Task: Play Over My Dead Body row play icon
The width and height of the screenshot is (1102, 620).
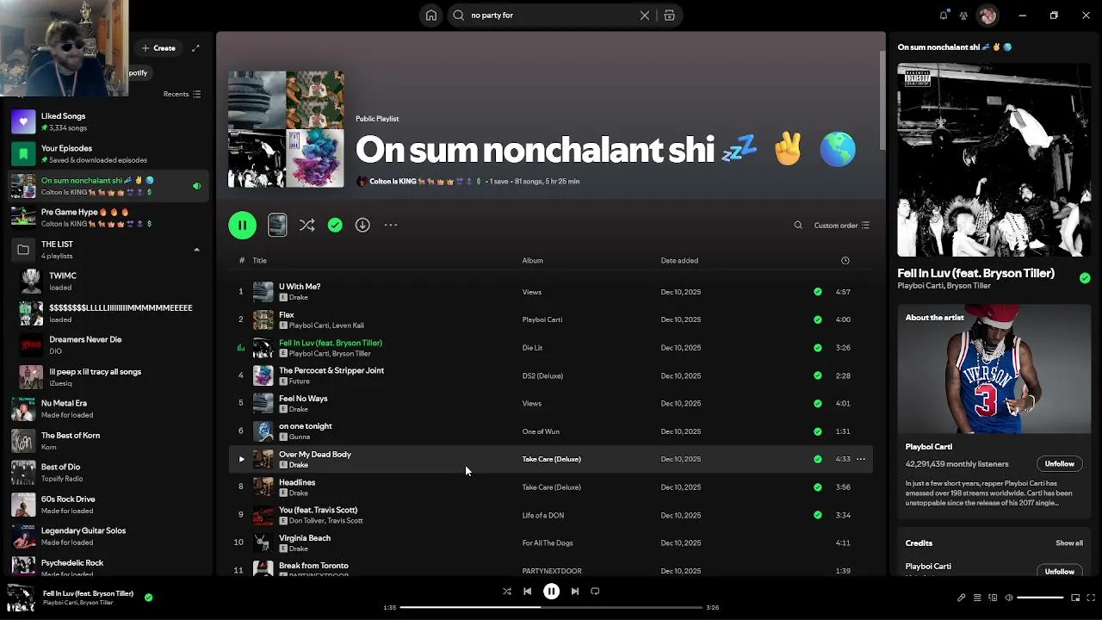Action: coord(241,459)
